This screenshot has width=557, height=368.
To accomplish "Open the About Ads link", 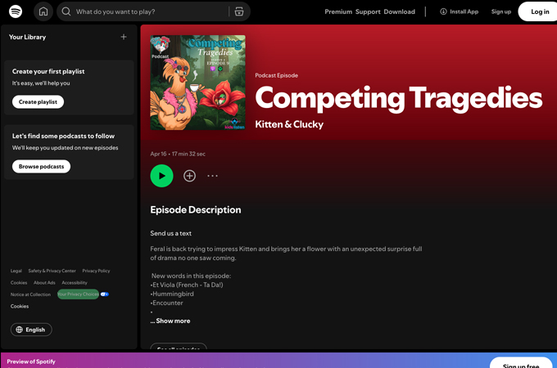I will (44, 283).
